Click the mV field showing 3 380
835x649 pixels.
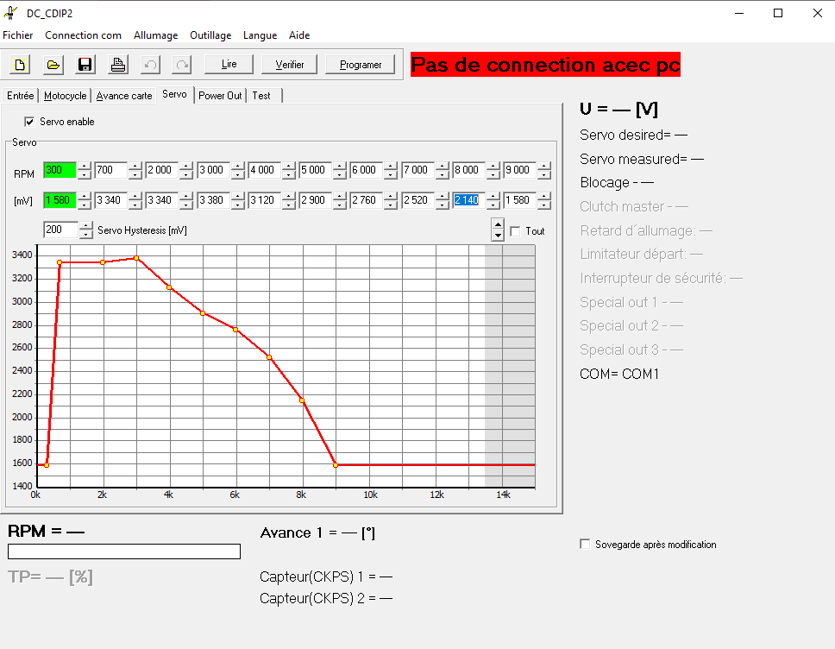(x=213, y=200)
